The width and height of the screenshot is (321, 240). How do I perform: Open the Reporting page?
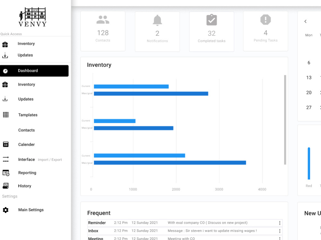tap(27, 173)
